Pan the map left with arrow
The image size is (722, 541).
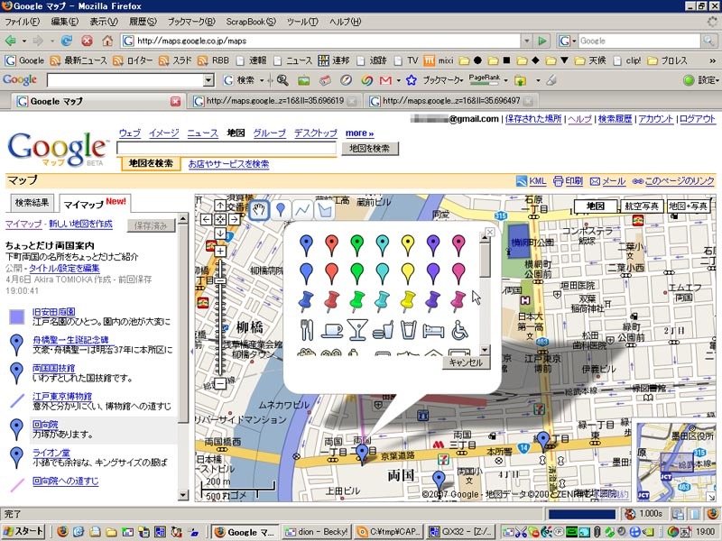coord(207,219)
